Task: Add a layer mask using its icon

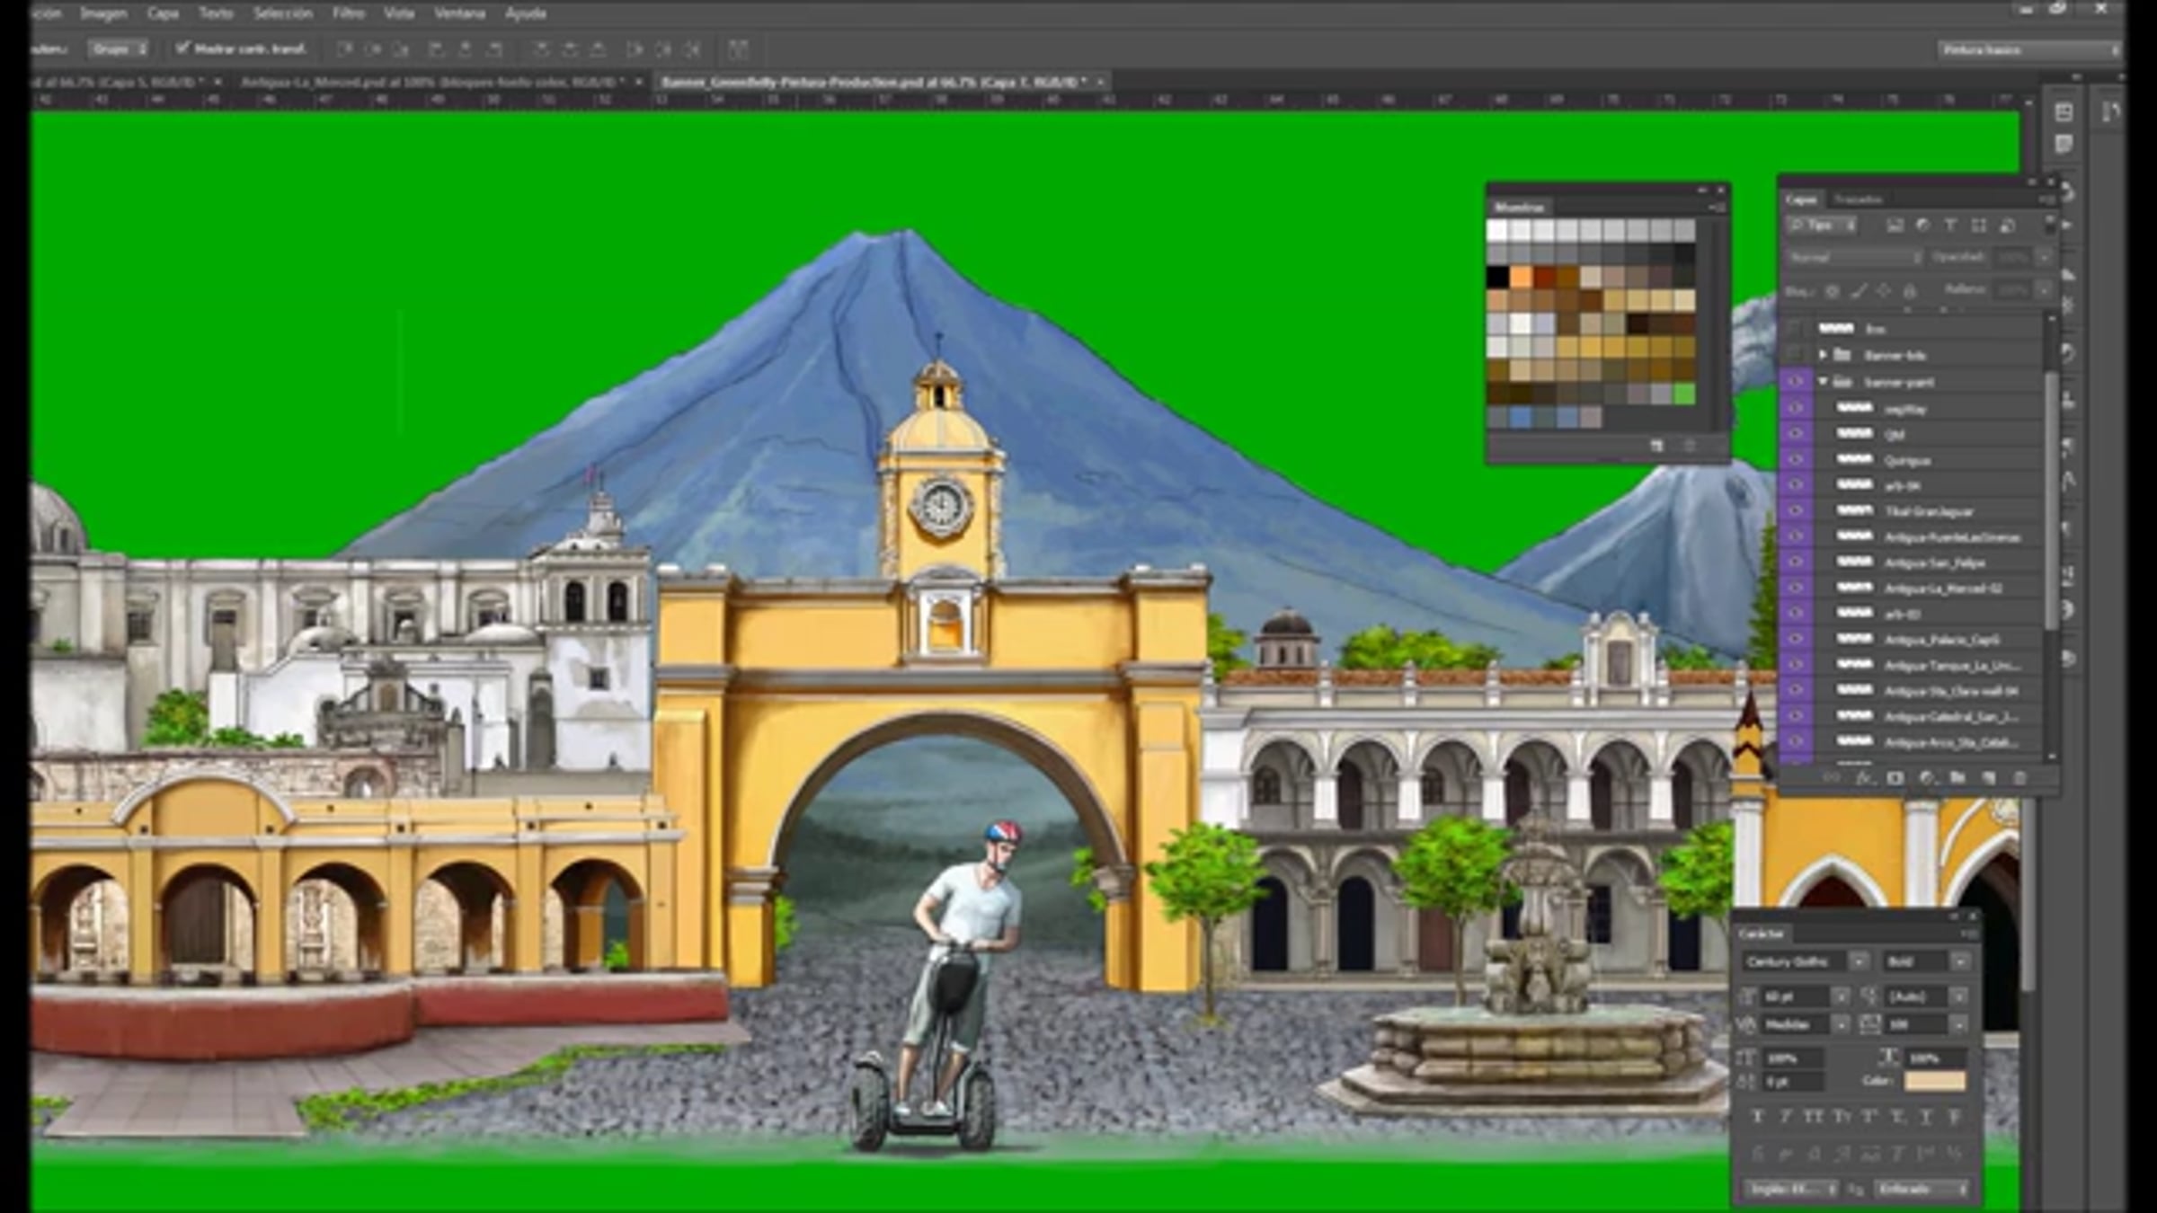Action: 1895,778
